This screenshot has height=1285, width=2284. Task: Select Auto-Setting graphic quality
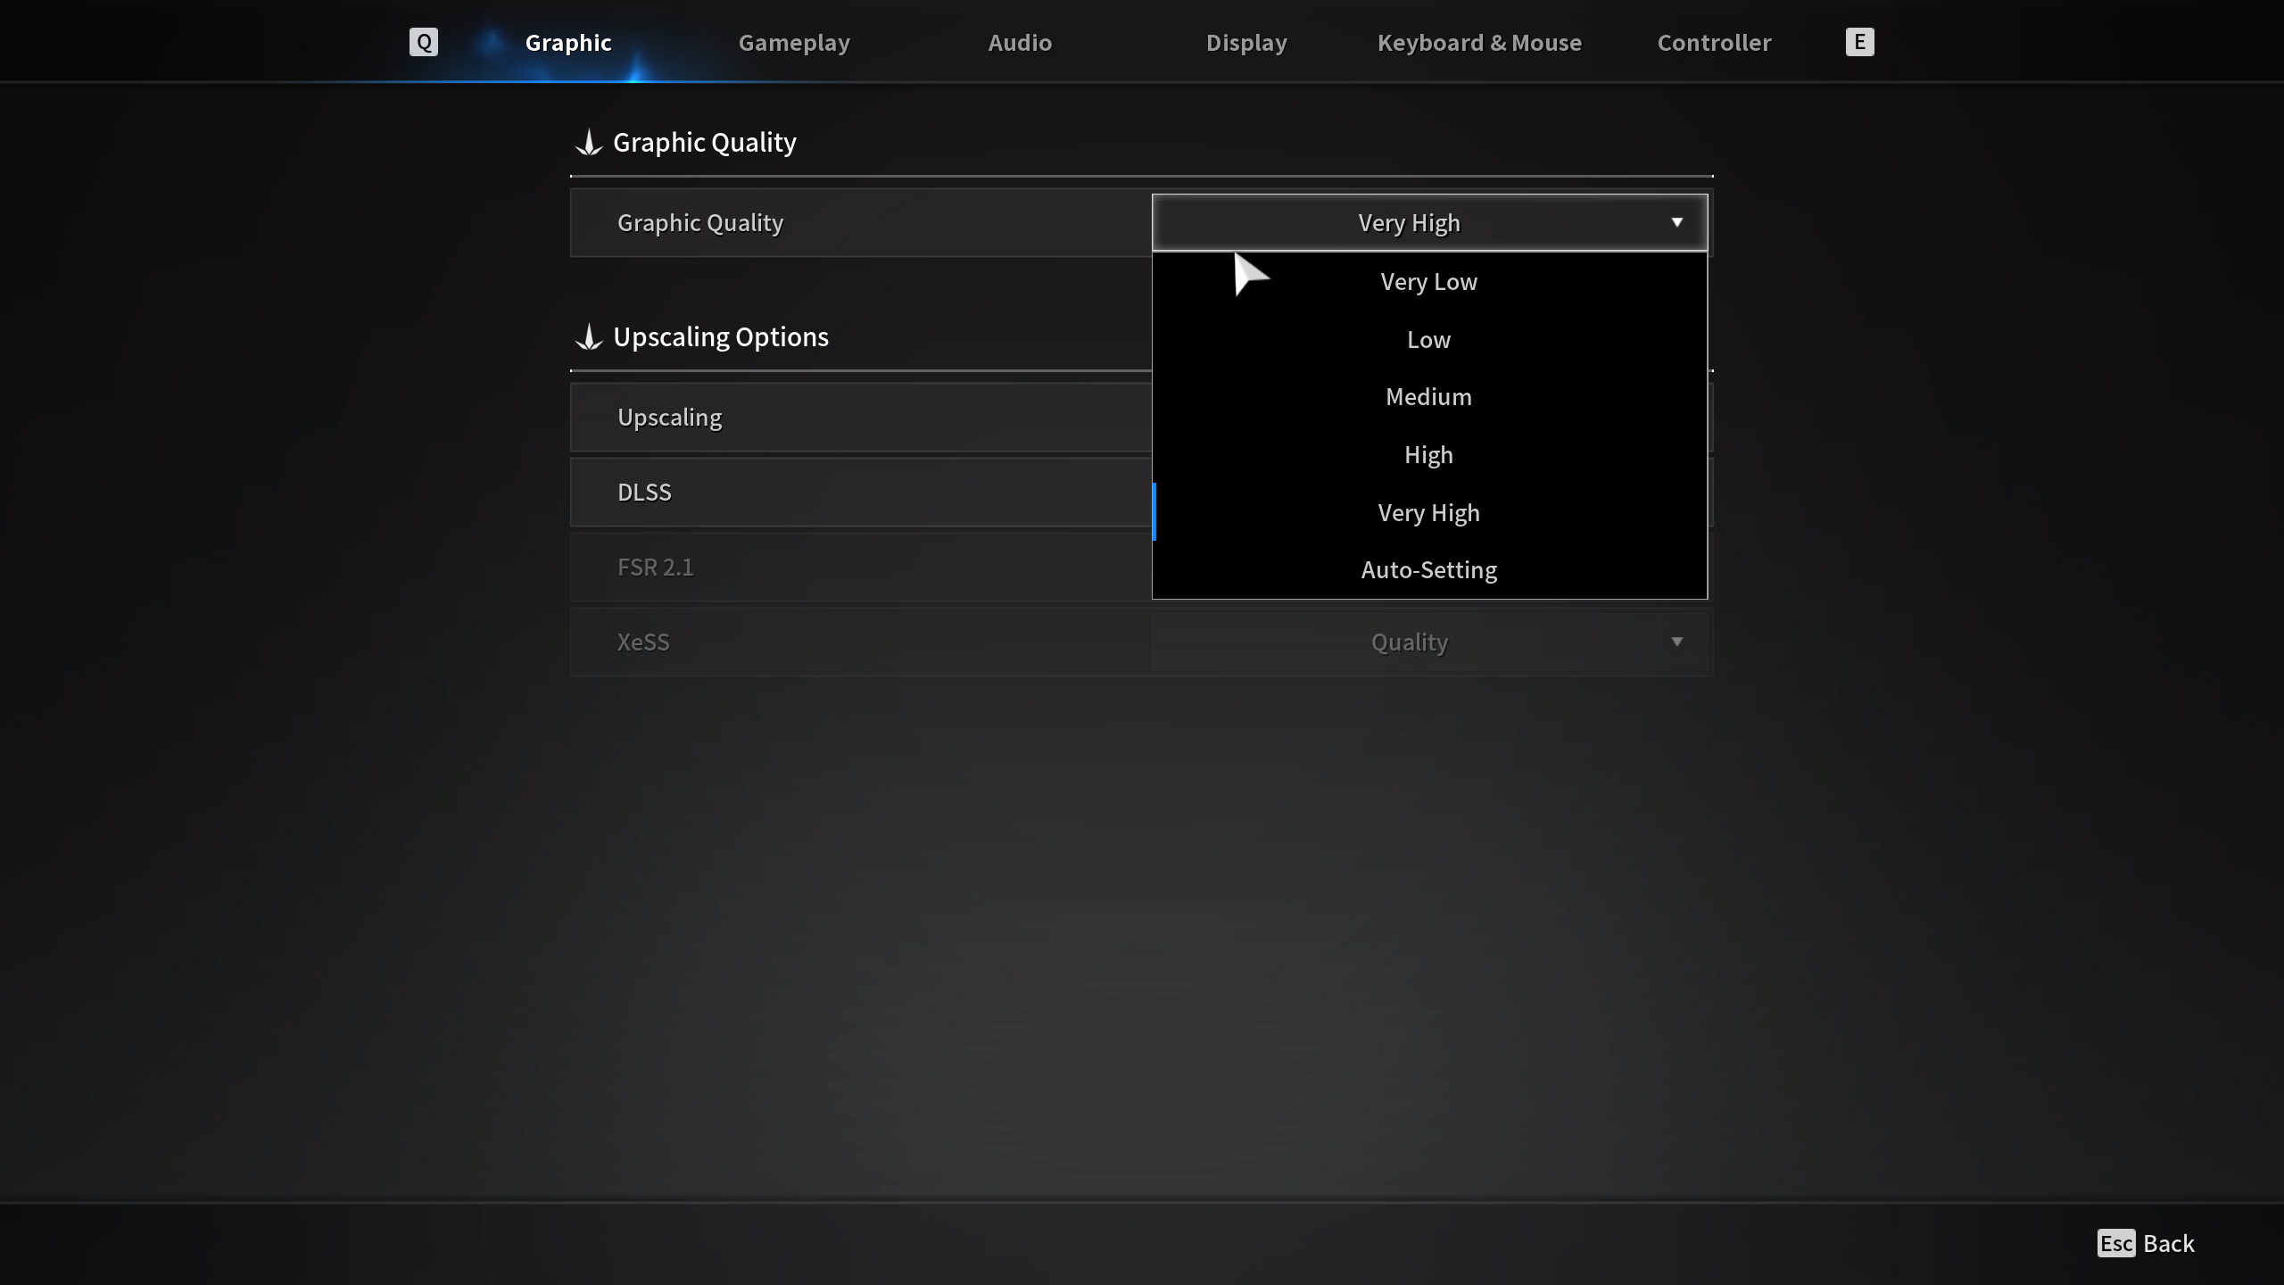[x=1428, y=570]
